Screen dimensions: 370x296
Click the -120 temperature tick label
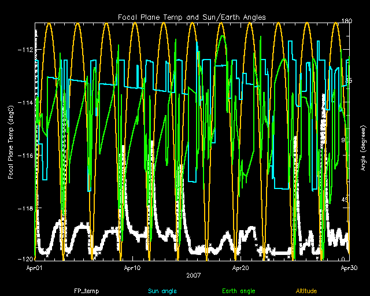tap(24, 259)
